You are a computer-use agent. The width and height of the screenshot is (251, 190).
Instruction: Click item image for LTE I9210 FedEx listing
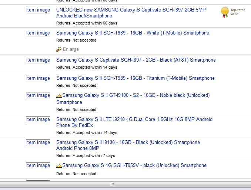pos(38,119)
